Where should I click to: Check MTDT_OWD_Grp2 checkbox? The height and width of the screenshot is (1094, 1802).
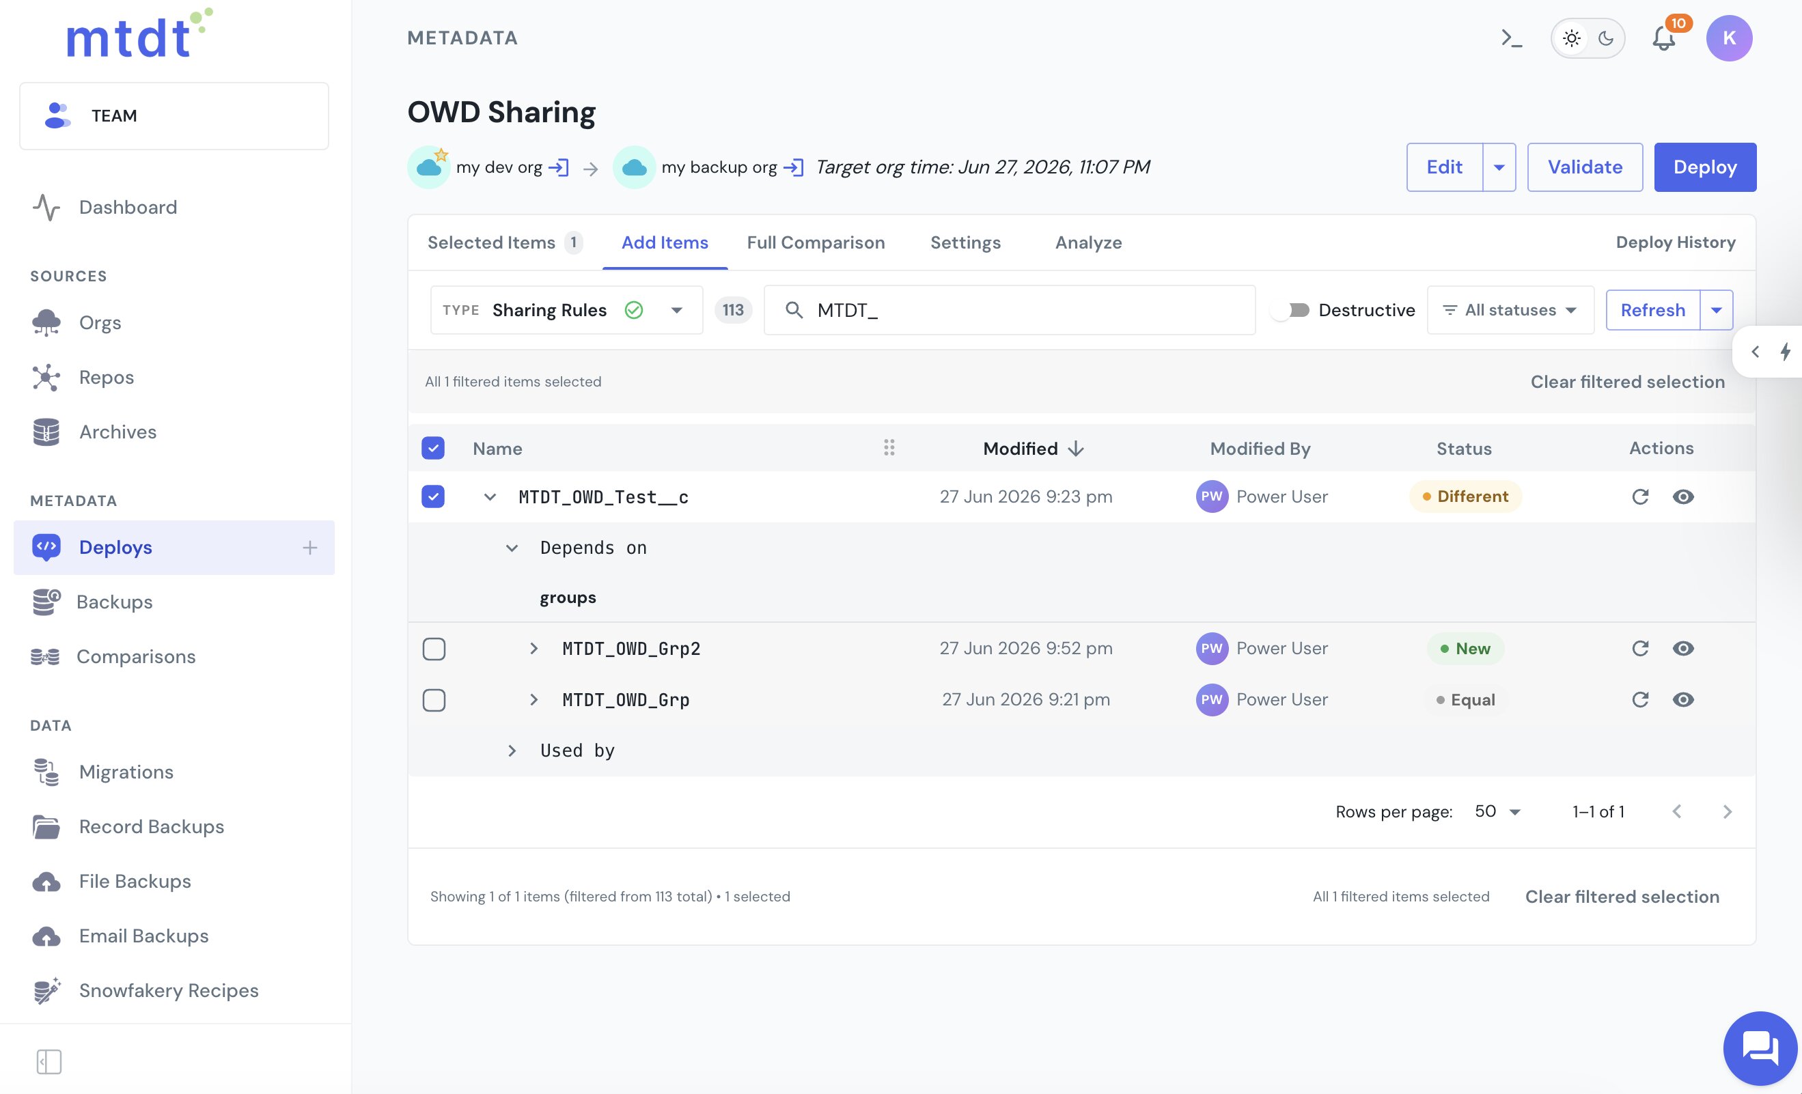(x=434, y=649)
